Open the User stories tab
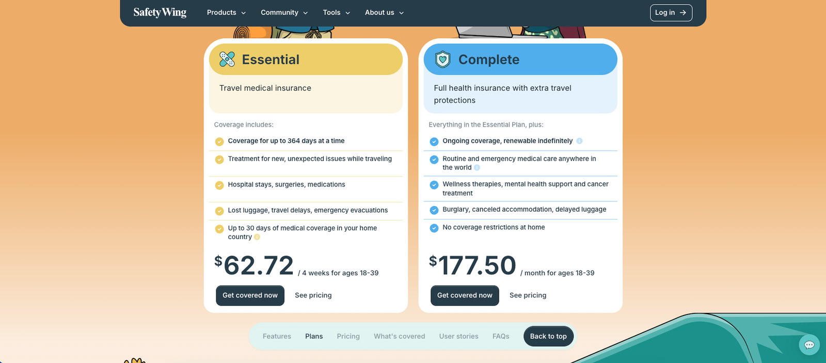This screenshot has width=826, height=363. pos(459,336)
